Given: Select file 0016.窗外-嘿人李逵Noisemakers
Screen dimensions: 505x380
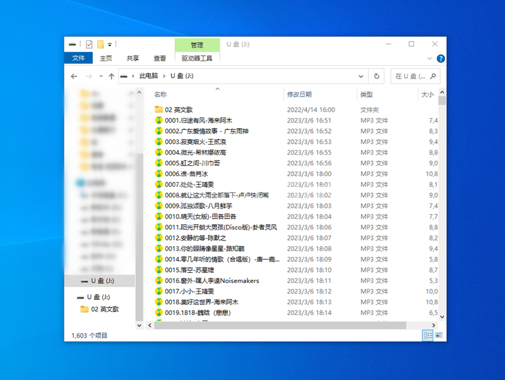Looking at the screenshot, I should pyautogui.click(x=212, y=280).
